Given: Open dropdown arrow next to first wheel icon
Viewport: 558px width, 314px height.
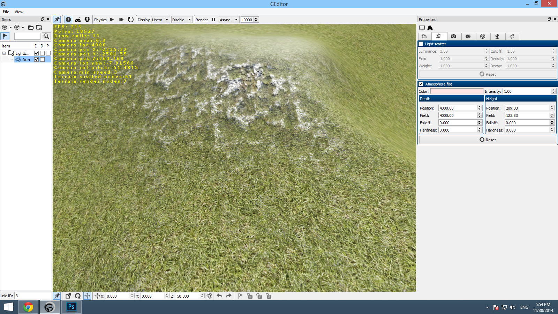Looking at the screenshot, I should (11, 28).
